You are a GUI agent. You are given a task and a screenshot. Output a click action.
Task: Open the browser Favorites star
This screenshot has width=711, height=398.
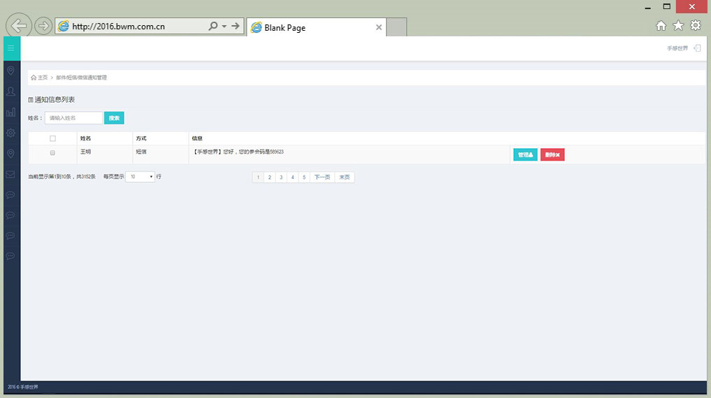pyautogui.click(x=678, y=26)
